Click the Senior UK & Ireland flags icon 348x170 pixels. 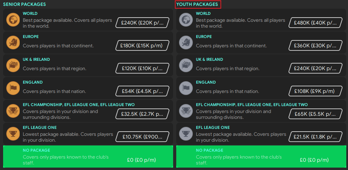(13, 66)
